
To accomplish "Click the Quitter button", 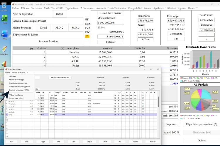I will [x=202, y=140].
